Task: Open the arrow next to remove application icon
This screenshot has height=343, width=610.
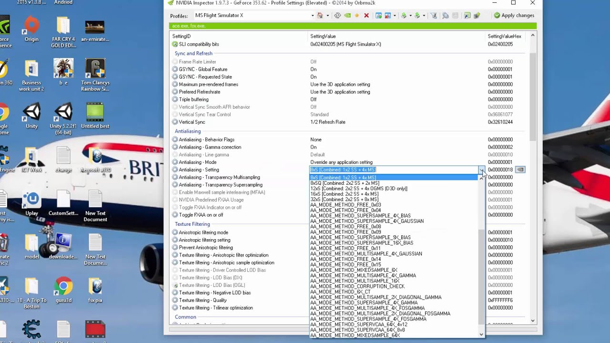Action: point(395,16)
